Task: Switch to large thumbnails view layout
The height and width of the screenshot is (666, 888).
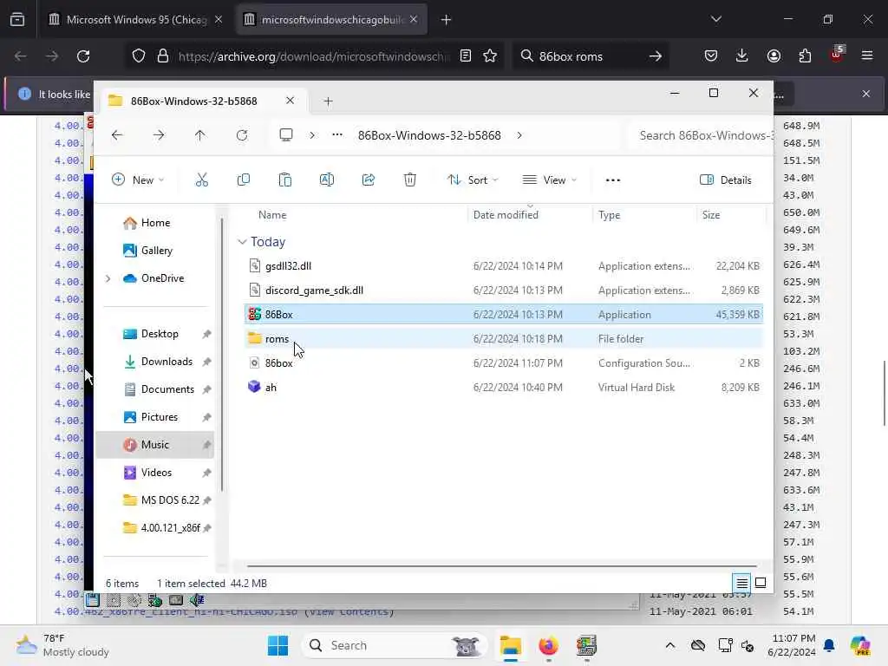Action: coord(761,583)
